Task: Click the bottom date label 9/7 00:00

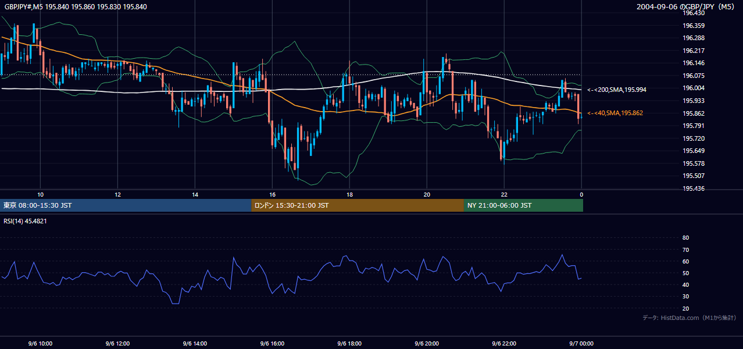Action: point(581,344)
